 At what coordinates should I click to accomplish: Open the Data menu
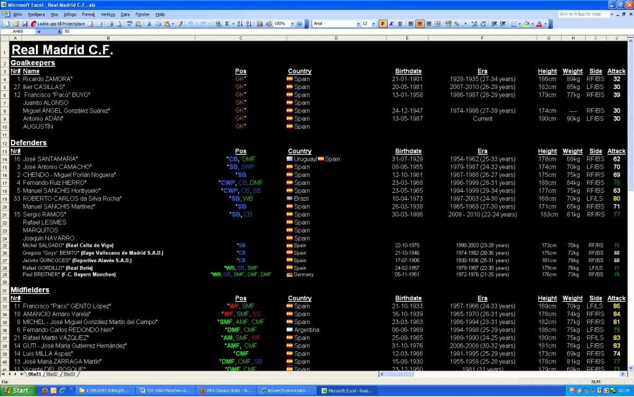pyautogui.click(x=125, y=15)
